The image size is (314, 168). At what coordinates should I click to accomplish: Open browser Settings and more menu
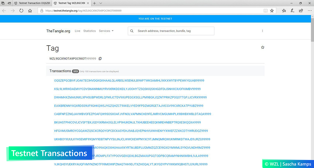[x=309, y=11]
